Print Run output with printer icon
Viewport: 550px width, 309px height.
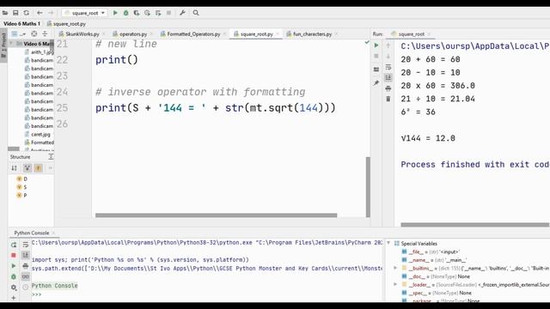388,88
